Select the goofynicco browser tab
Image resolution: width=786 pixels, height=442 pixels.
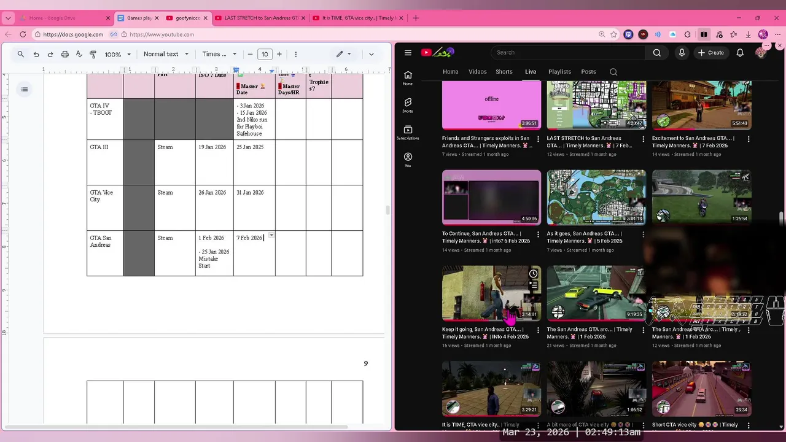tap(187, 18)
